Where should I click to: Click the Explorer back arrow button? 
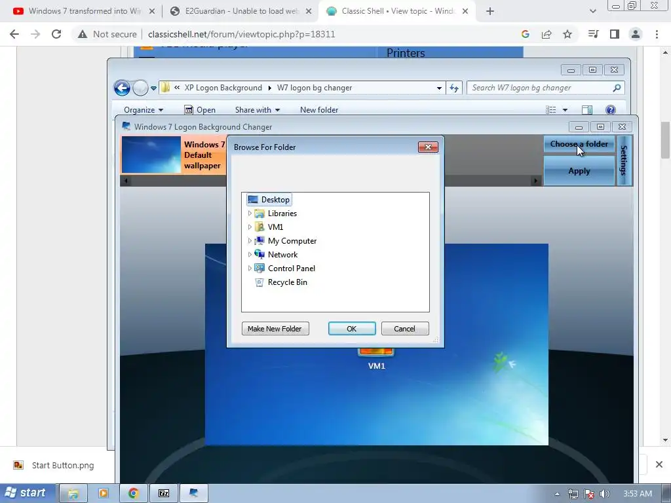click(x=122, y=88)
